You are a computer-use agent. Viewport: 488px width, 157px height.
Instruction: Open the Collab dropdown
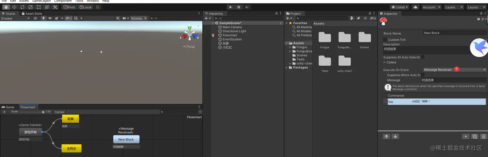tap(400, 7)
